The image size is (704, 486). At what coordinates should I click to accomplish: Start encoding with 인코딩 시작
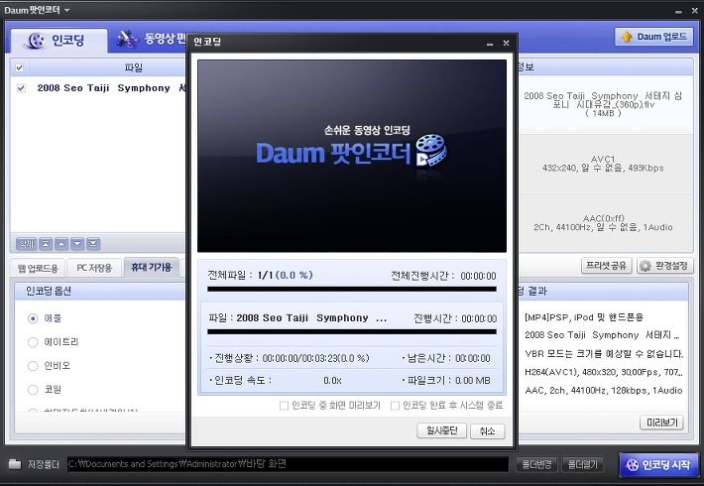pos(658,465)
